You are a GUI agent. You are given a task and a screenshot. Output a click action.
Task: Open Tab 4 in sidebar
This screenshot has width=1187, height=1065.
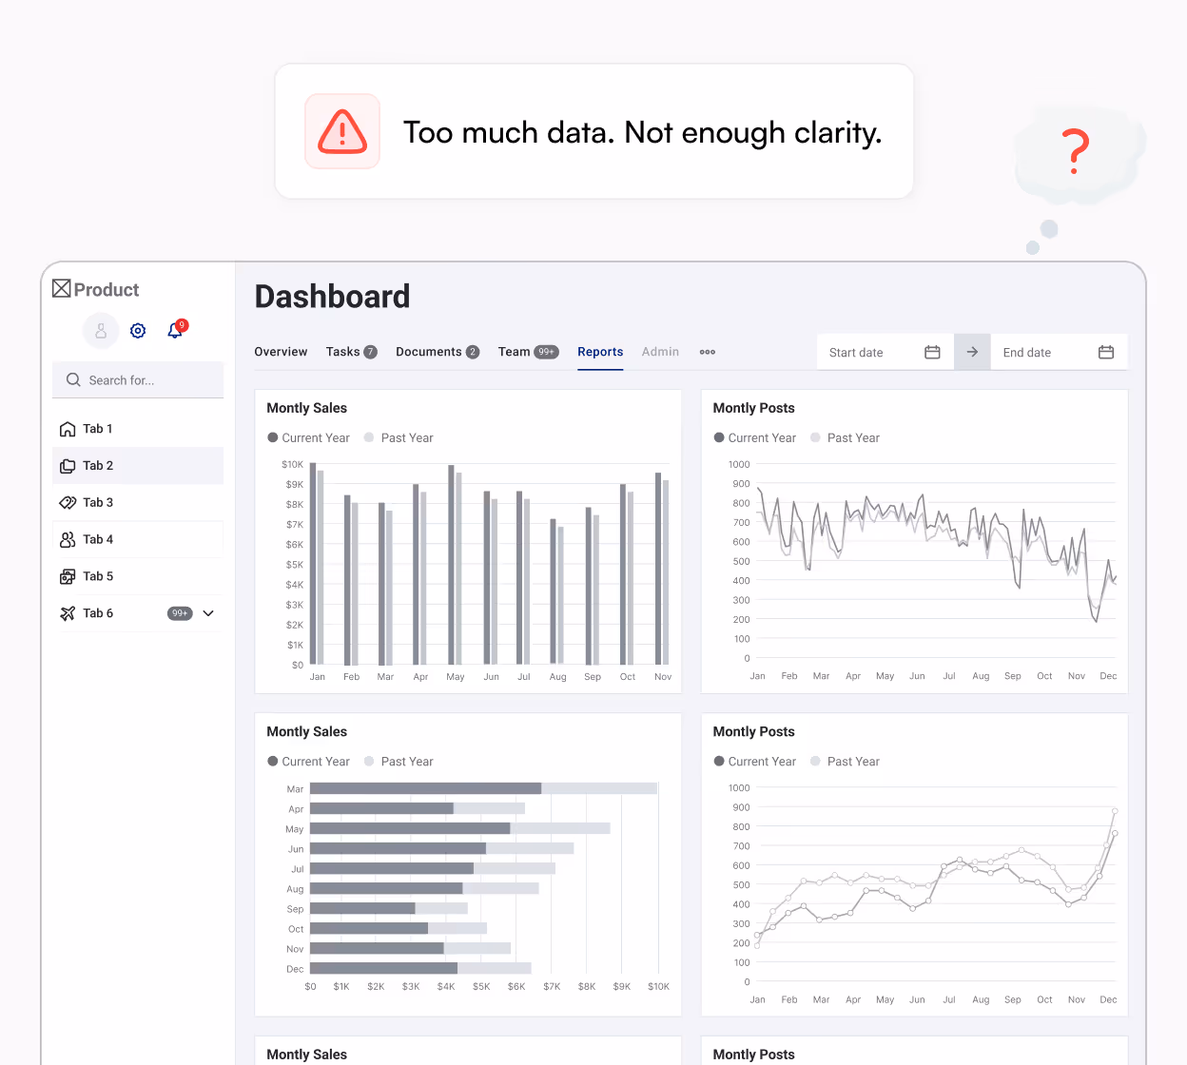(x=138, y=540)
